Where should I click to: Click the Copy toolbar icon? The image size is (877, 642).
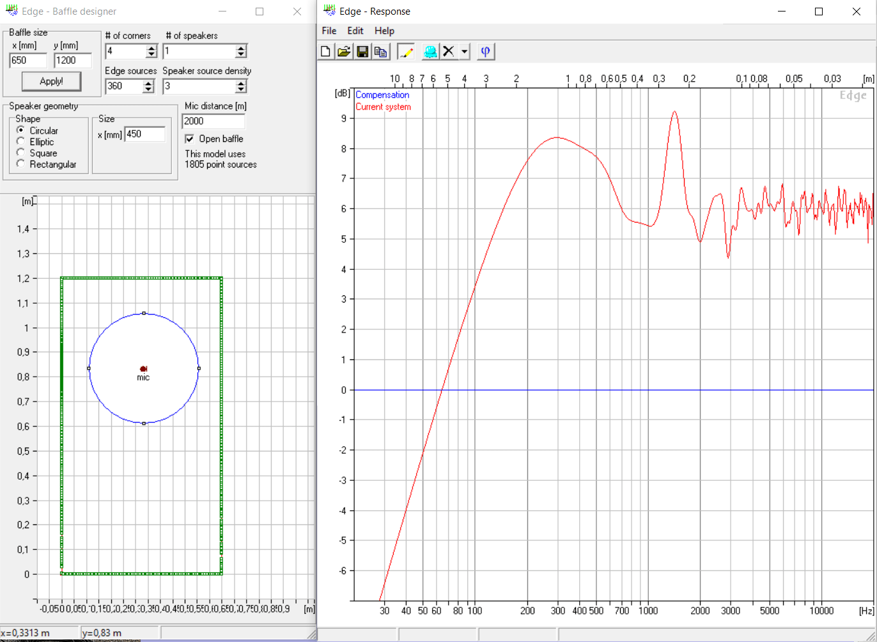click(x=381, y=52)
